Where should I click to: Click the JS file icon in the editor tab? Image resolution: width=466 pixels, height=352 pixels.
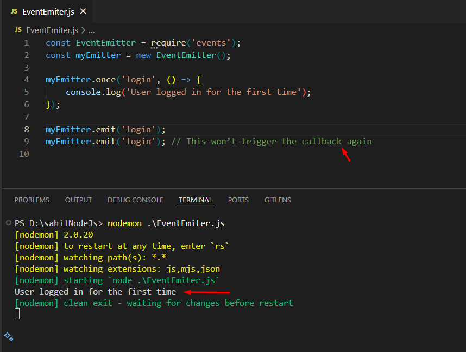click(14, 11)
